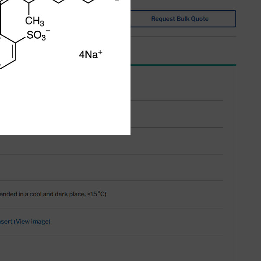
Task: Click the 4Na+ label in structure
Action: [x=91, y=54]
